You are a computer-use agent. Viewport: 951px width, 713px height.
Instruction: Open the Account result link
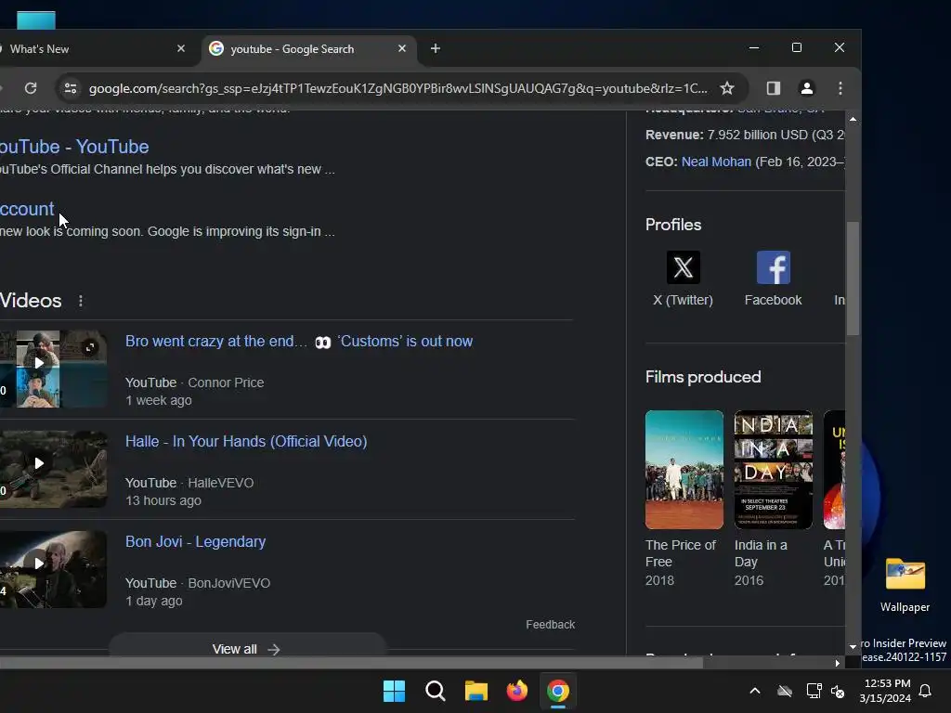(x=27, y=209)
